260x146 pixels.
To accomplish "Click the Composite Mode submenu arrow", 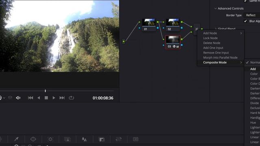I will [x=241, y=62].
